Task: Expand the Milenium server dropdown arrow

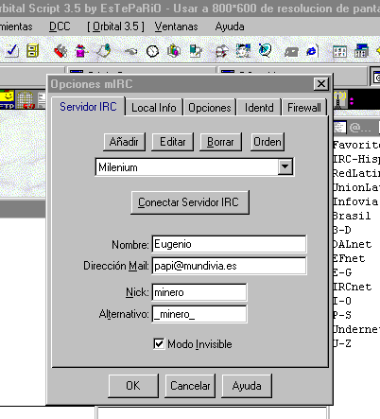Action: (285, 166)
